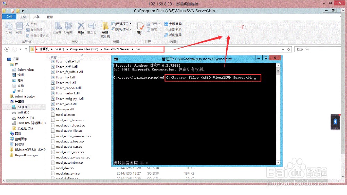Select DVD RW drive (F:) in tree
This screenshot has width=347, height=195.
(x=29, y=123)
